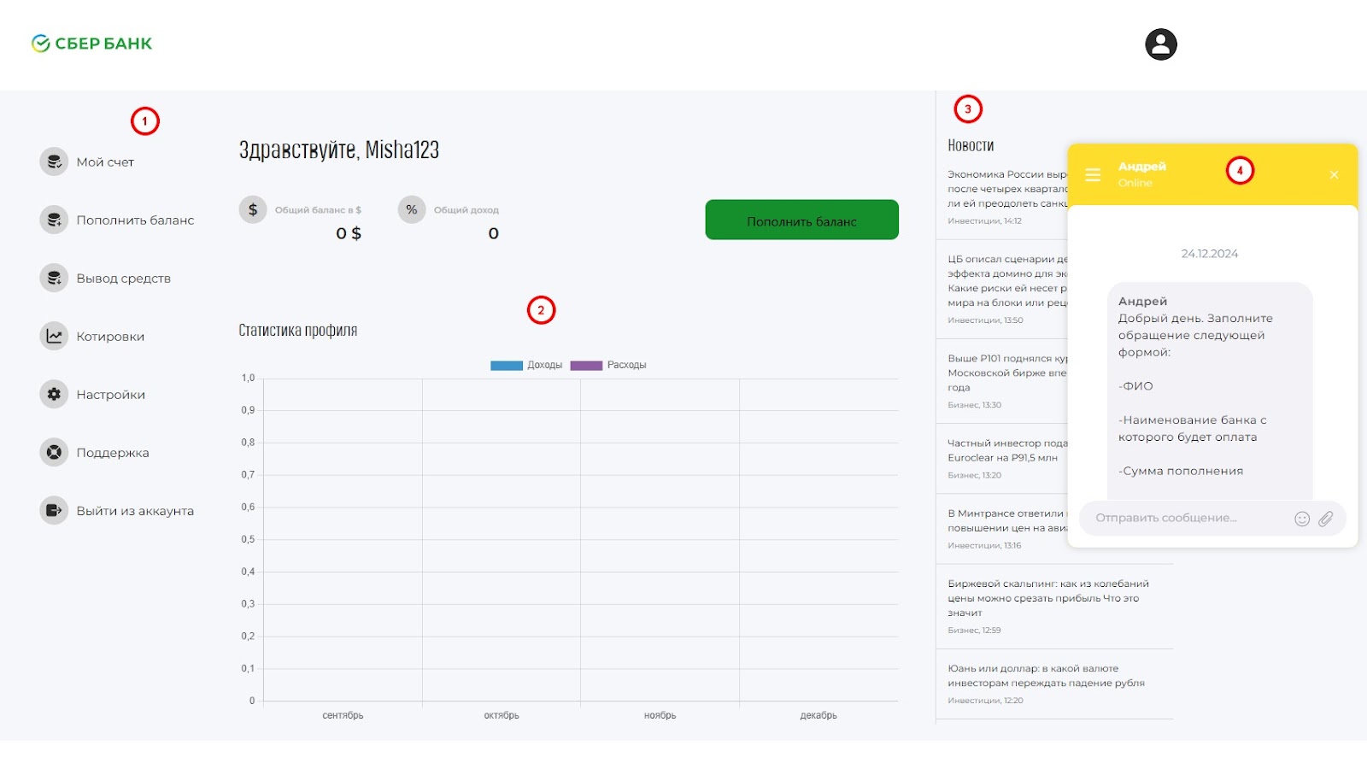Click the coins icon beside Мой счет
The height and width of the screenshot is (763, 1367).
point(54,161)
